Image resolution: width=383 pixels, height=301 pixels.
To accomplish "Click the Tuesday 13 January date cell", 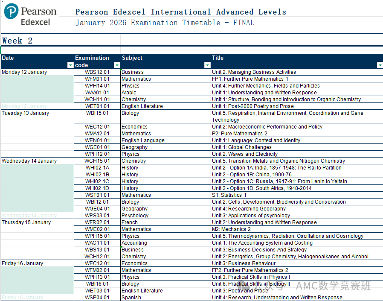I will [26, 113].
